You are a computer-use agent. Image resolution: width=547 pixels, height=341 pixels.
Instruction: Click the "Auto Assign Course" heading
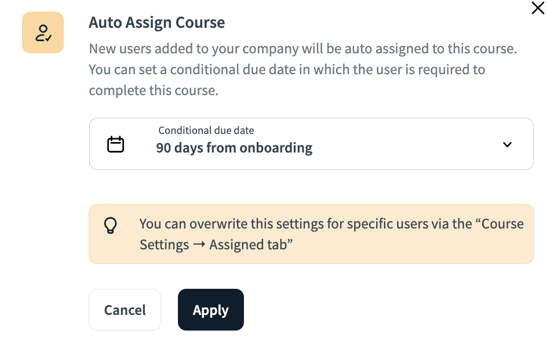pos(156,23)
